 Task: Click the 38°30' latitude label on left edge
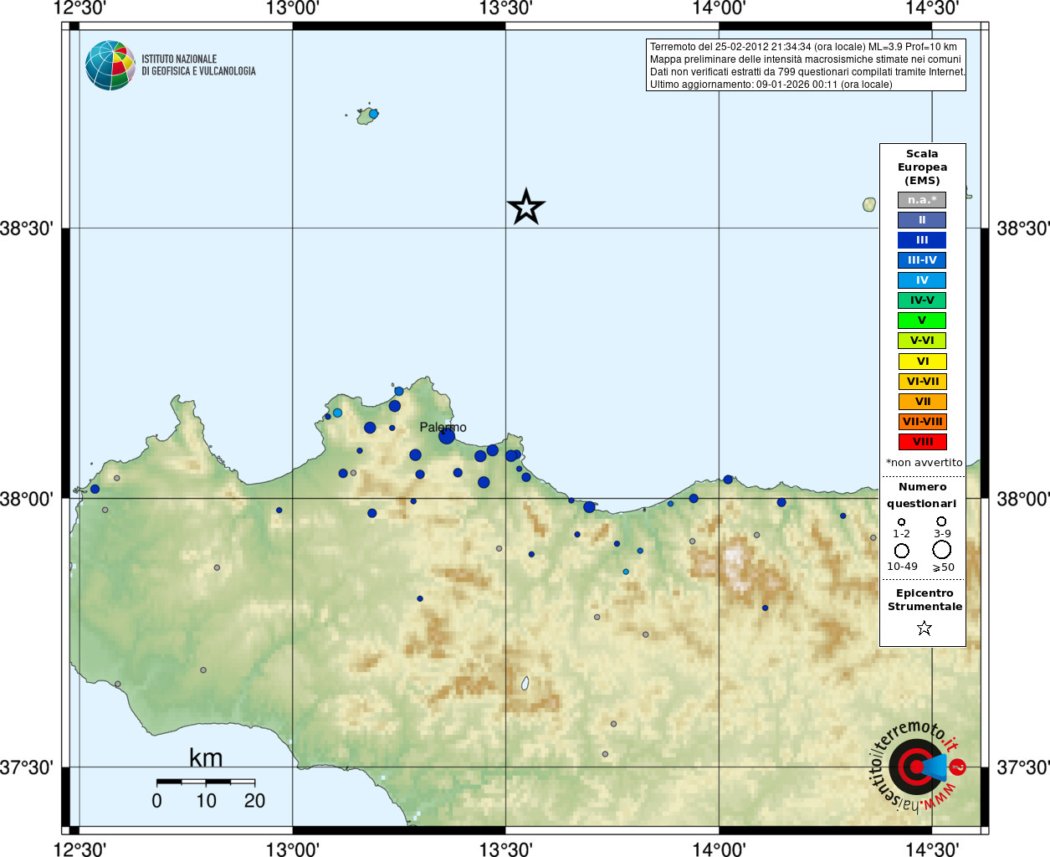point(27,228)
